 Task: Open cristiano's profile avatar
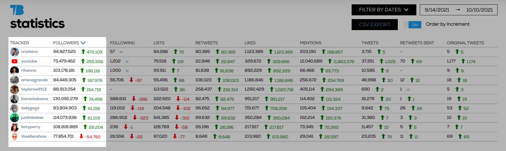click(15, 52)
